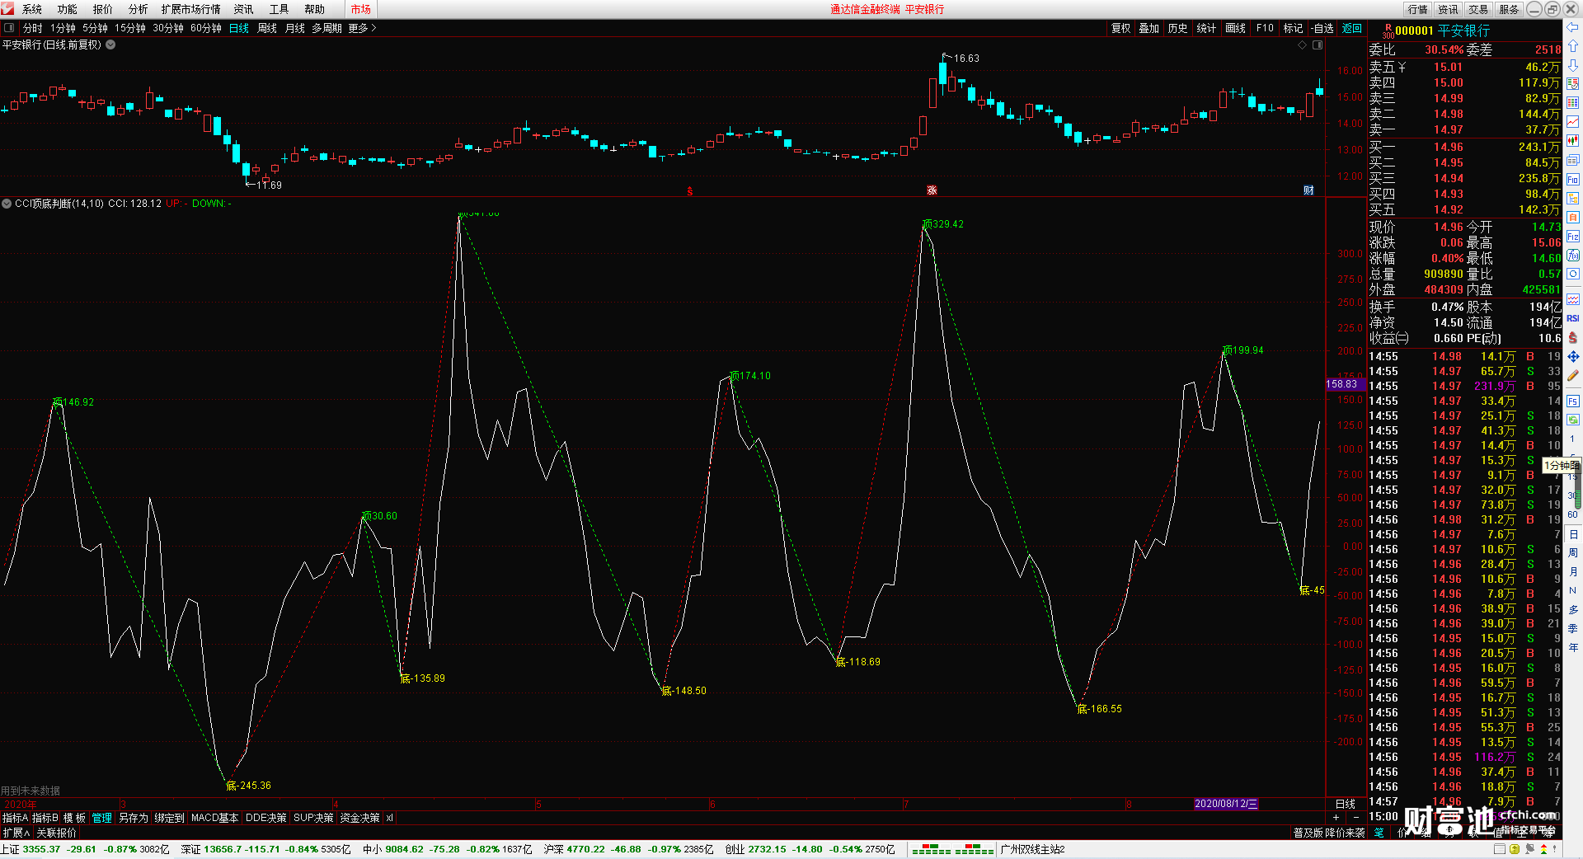
Task: Expand the 卖五 order depth arrow
Action: [1402, 67]
